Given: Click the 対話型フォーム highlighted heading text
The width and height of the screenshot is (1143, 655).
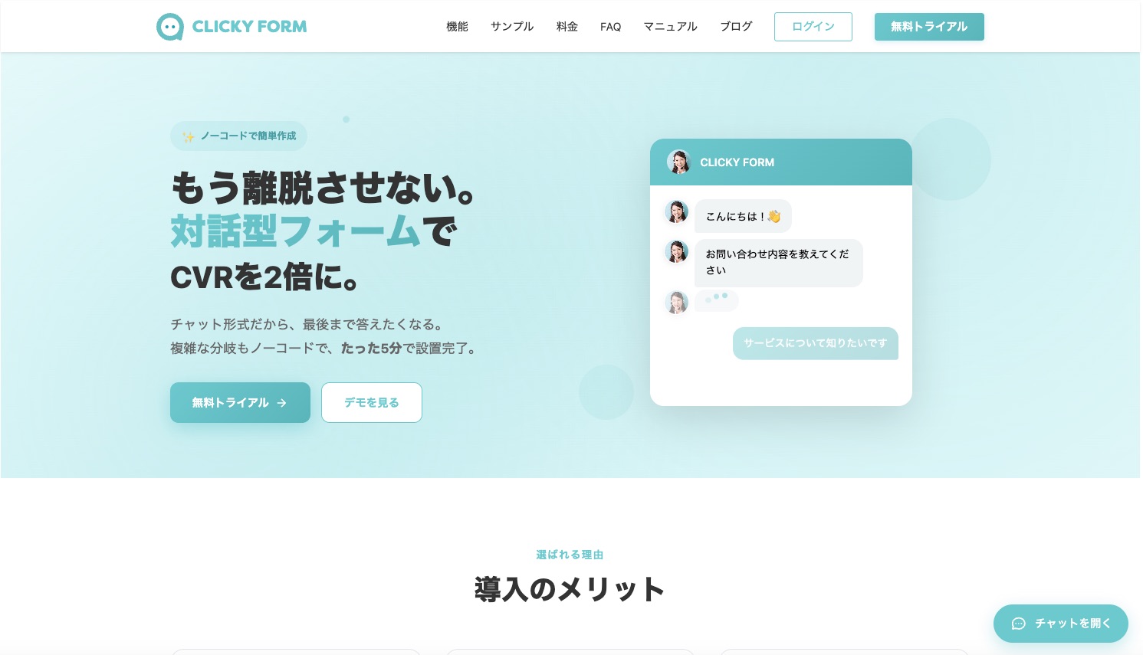Looking at the screenshot, I should (295, 231).
